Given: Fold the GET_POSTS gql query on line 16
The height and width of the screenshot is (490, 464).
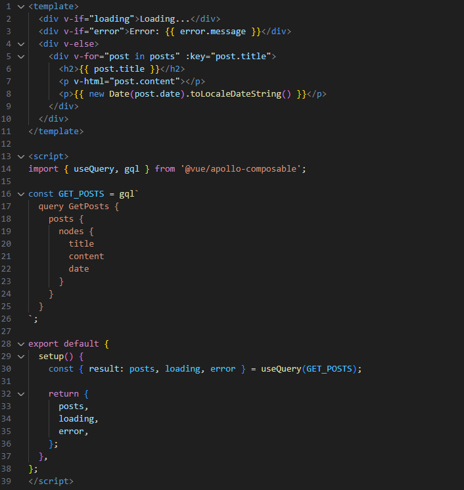Looking at the screenshot, I should coord(21,193).
